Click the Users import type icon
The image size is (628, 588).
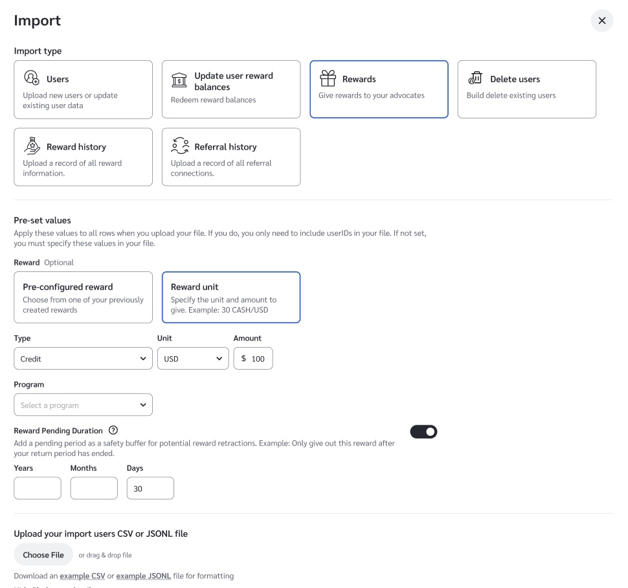pyautogui.click(x=32, y=78)
